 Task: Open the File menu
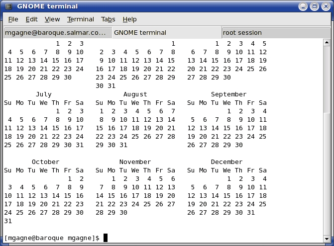tap(13, 19)
